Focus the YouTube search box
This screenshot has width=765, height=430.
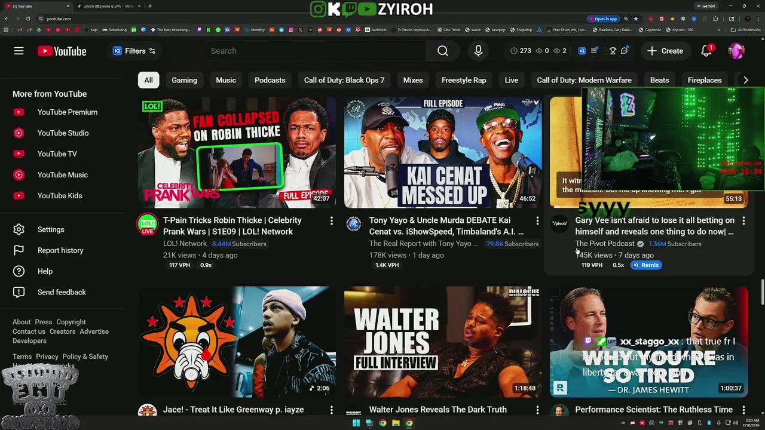coord(316,51)
